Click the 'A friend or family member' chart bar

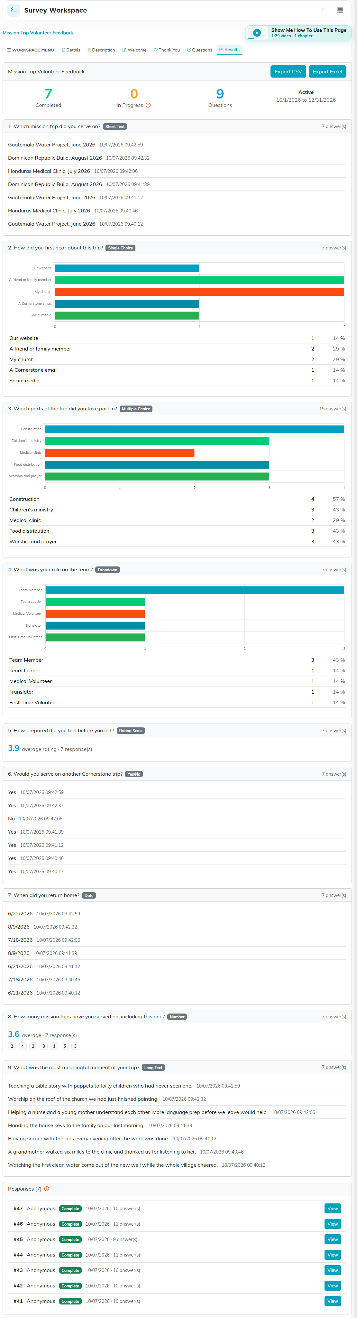199,280
